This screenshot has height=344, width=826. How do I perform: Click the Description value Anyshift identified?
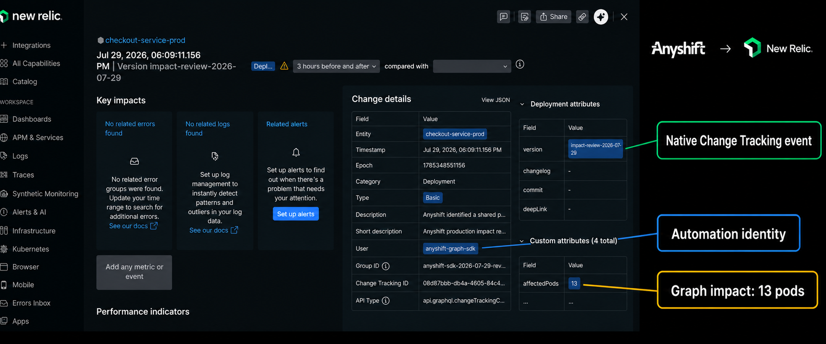pyautogui.click(x=464, y=215)
